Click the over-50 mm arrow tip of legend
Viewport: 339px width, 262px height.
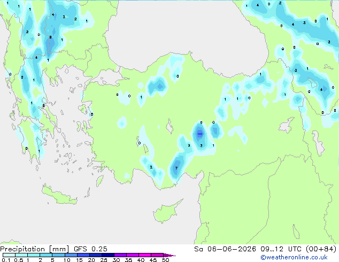coord(169,255)
